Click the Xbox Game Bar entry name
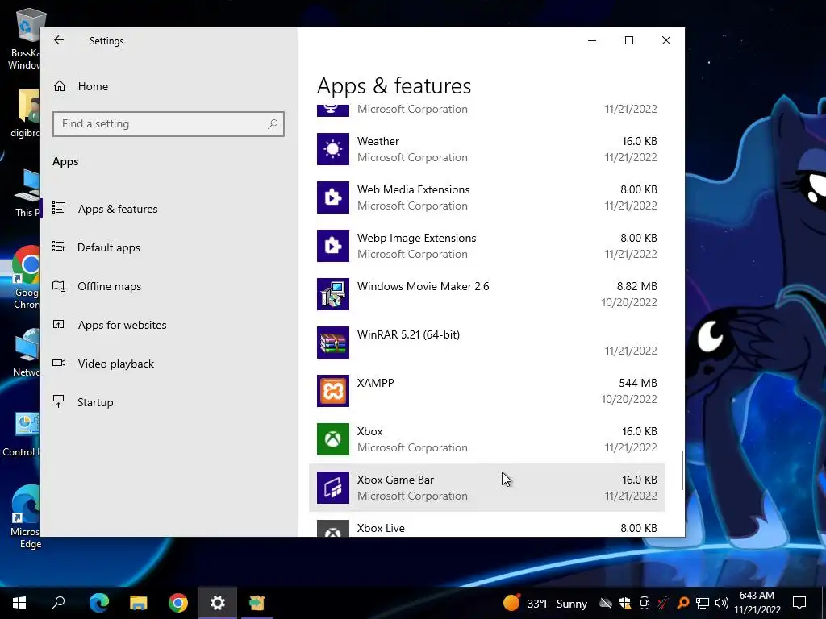Viewport: 826px width, 619px height. click(395, 480)
